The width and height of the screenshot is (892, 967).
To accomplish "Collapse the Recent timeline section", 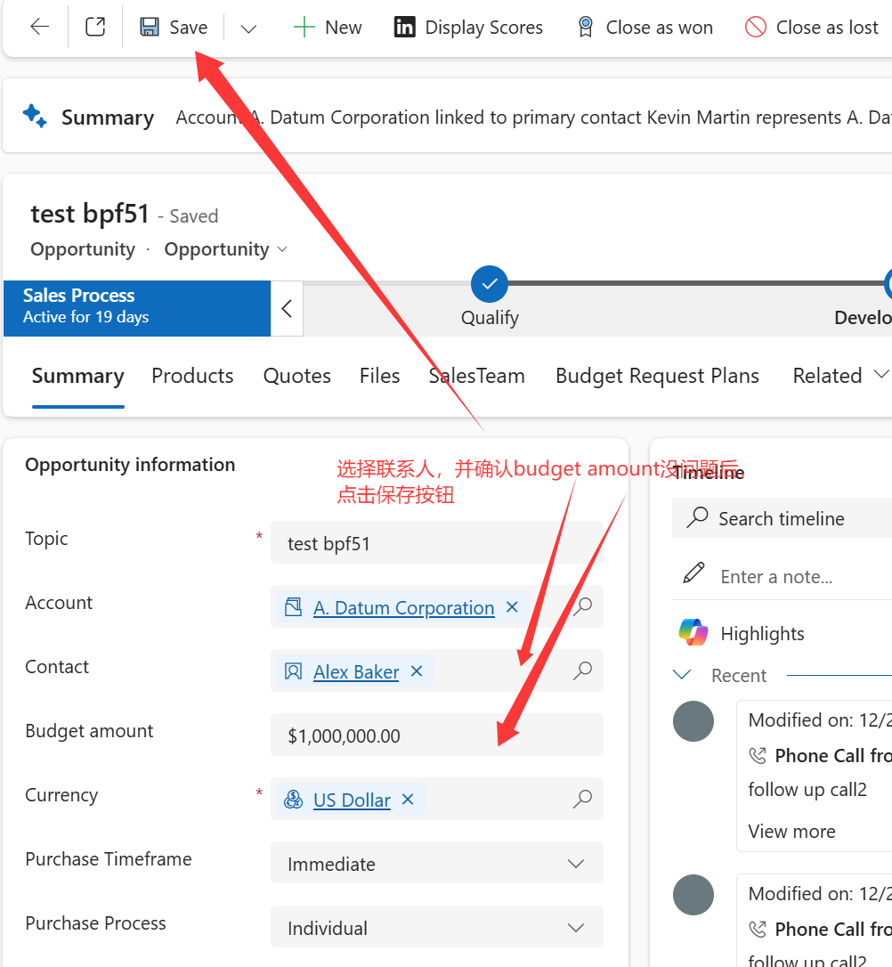I will [x=682, y=675].
